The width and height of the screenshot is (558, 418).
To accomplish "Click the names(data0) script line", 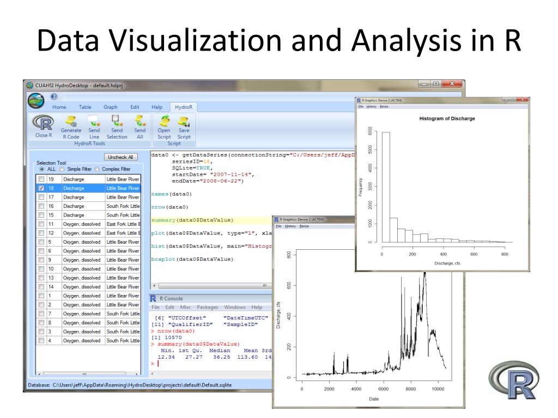I will tap(172, 194).
